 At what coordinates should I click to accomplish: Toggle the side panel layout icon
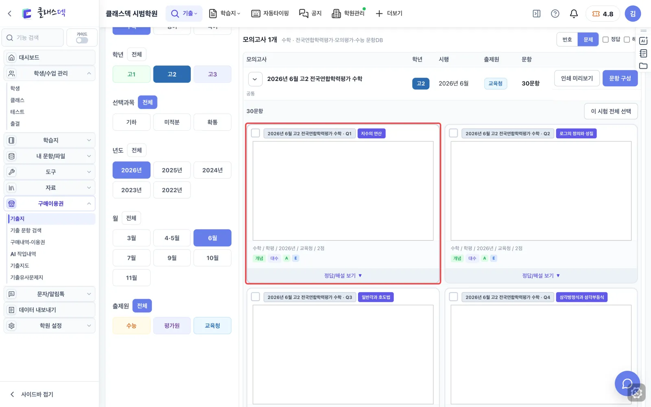537,13
